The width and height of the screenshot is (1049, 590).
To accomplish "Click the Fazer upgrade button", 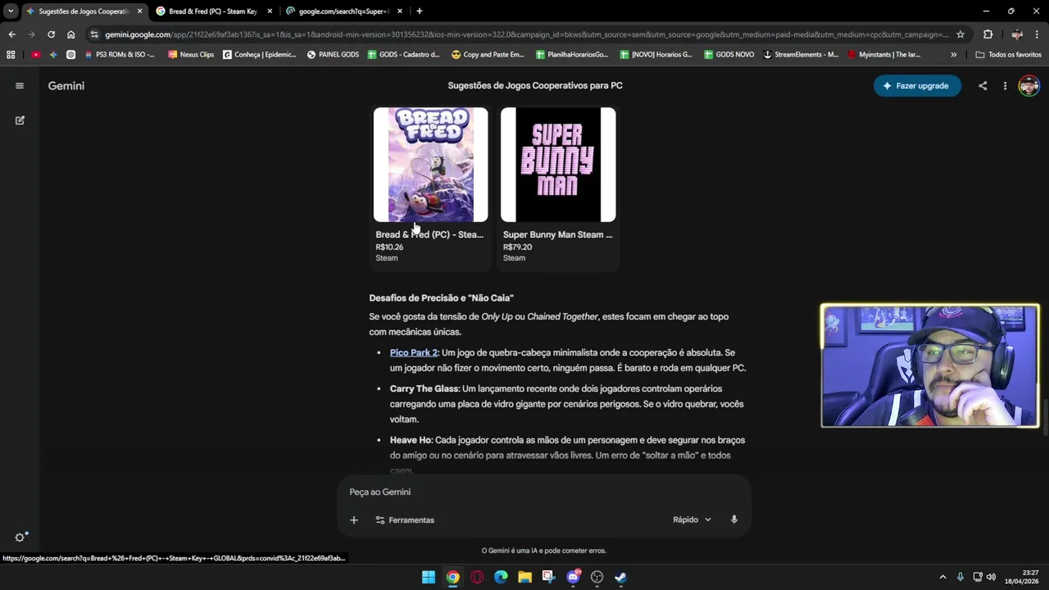I will tap(917, 85).
